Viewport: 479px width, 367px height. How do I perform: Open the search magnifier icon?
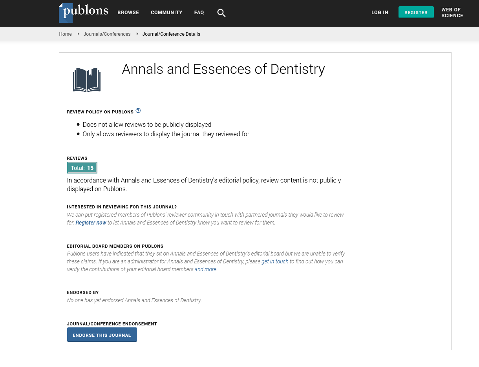click(221, 13)
